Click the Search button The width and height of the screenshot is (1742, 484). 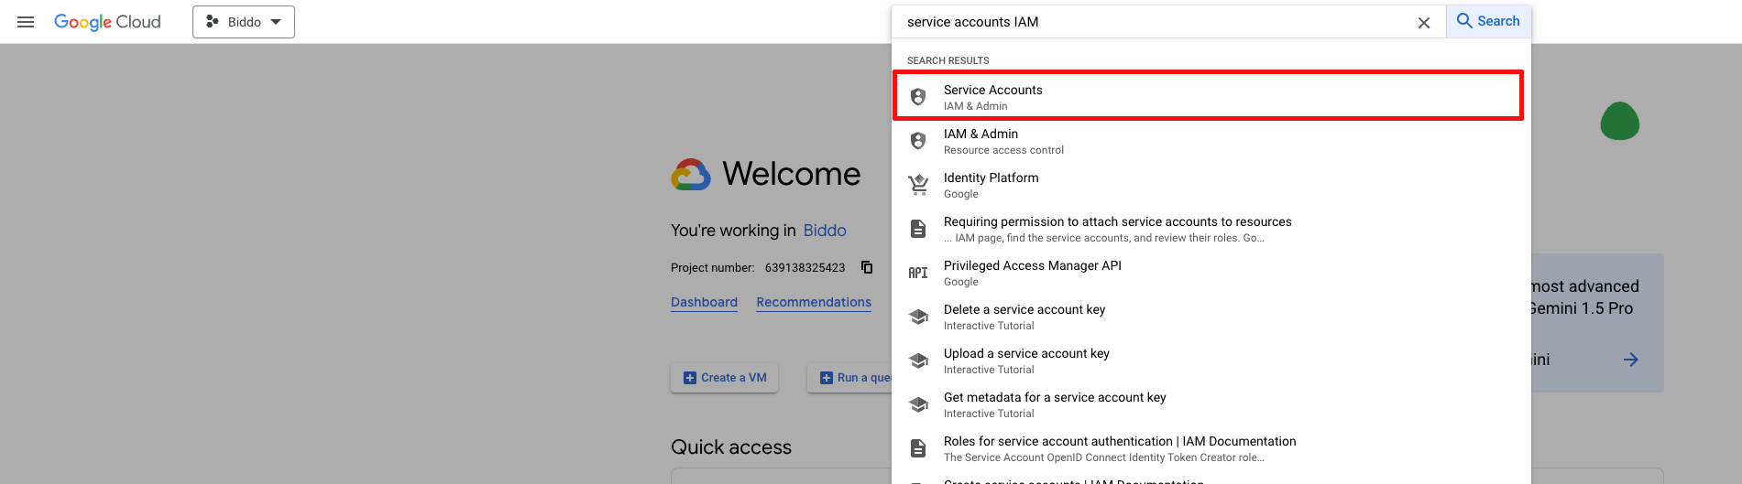[1488, 21]
